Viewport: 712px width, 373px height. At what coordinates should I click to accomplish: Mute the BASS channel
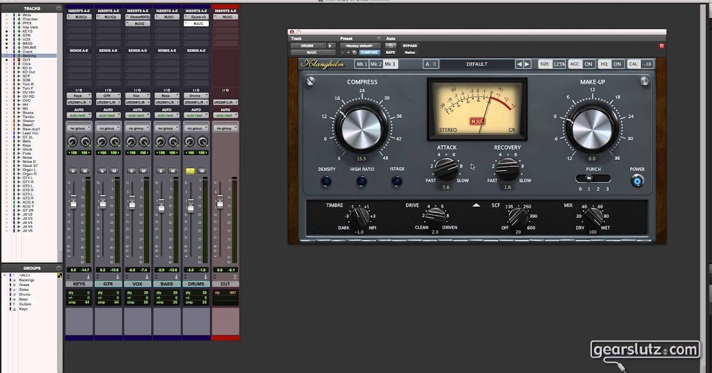[173, 171]
